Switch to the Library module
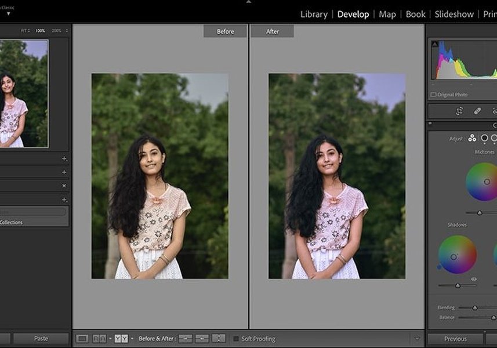 pyautogui.click(x=314, y=14)
